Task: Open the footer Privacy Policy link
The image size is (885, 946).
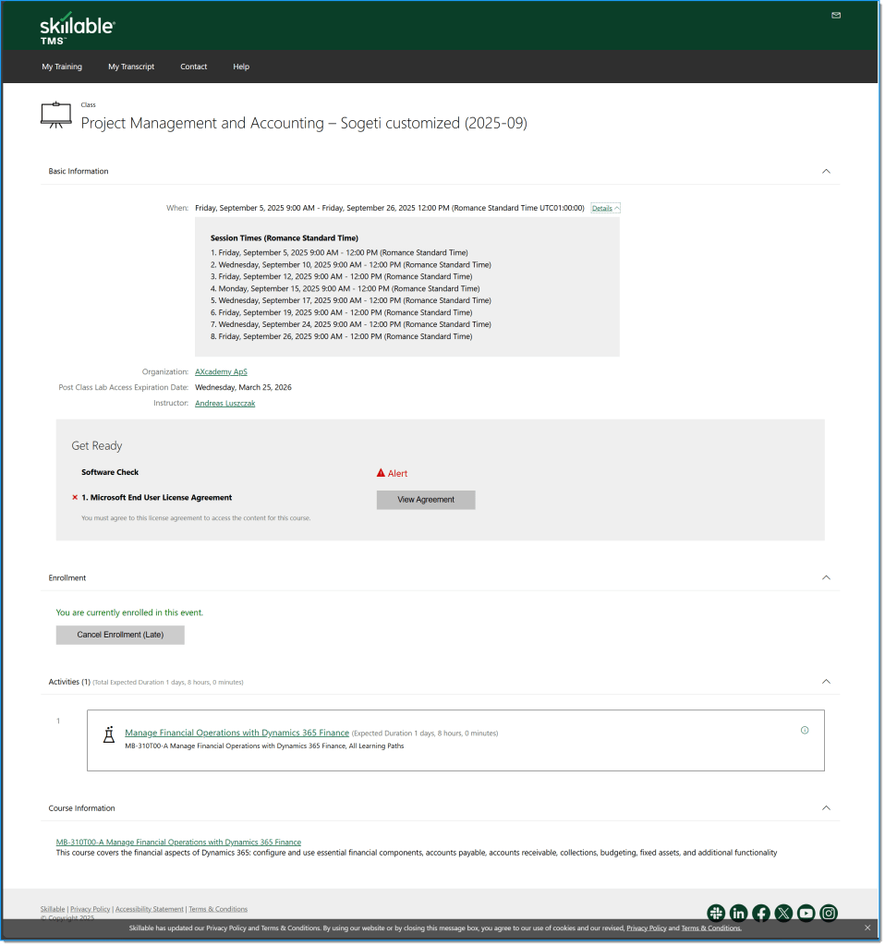Action: [x=90, y=909]
